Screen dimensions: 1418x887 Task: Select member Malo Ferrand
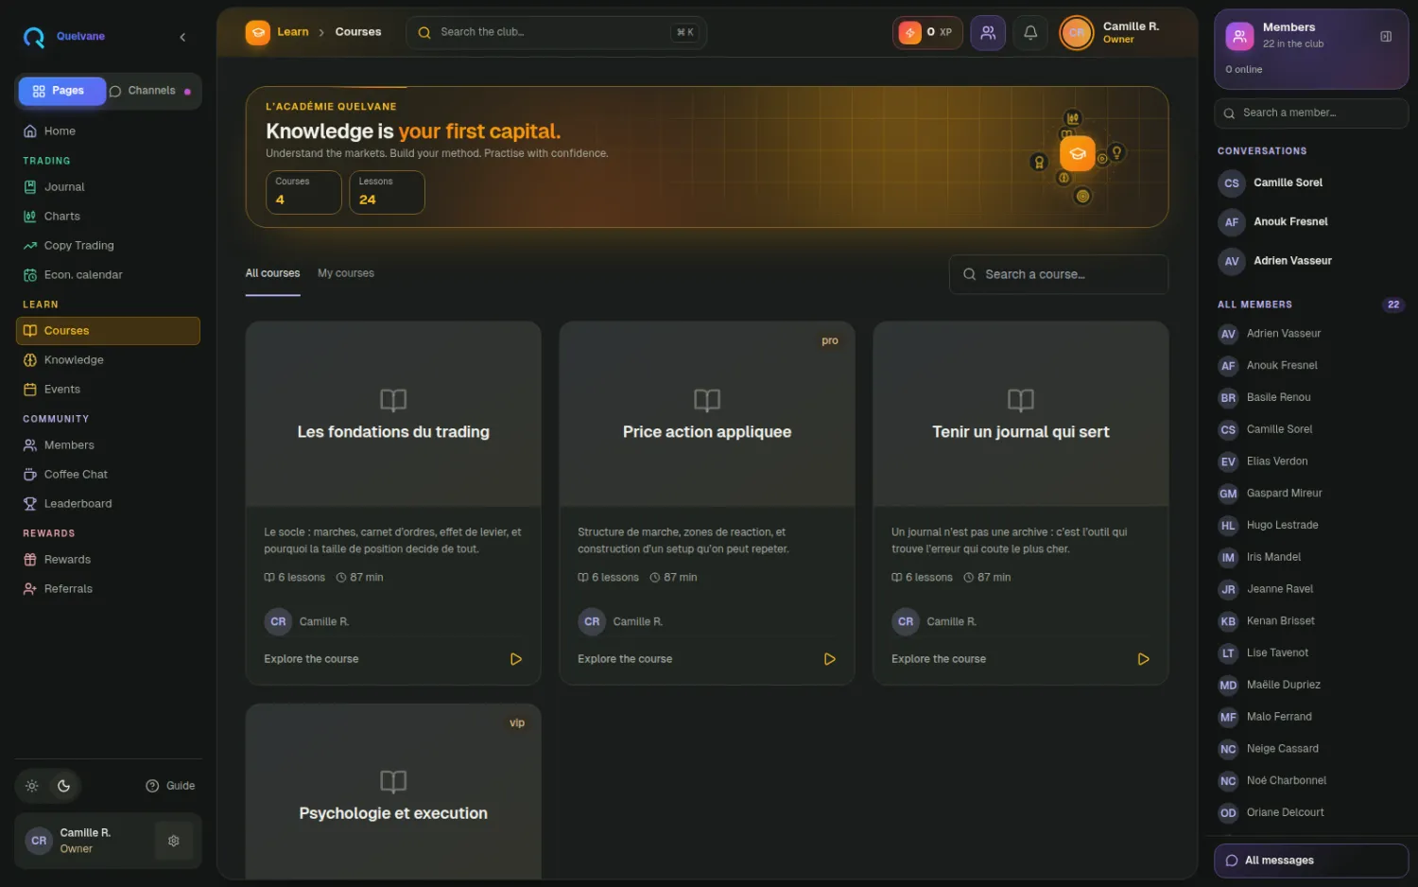click(1311, 718)
